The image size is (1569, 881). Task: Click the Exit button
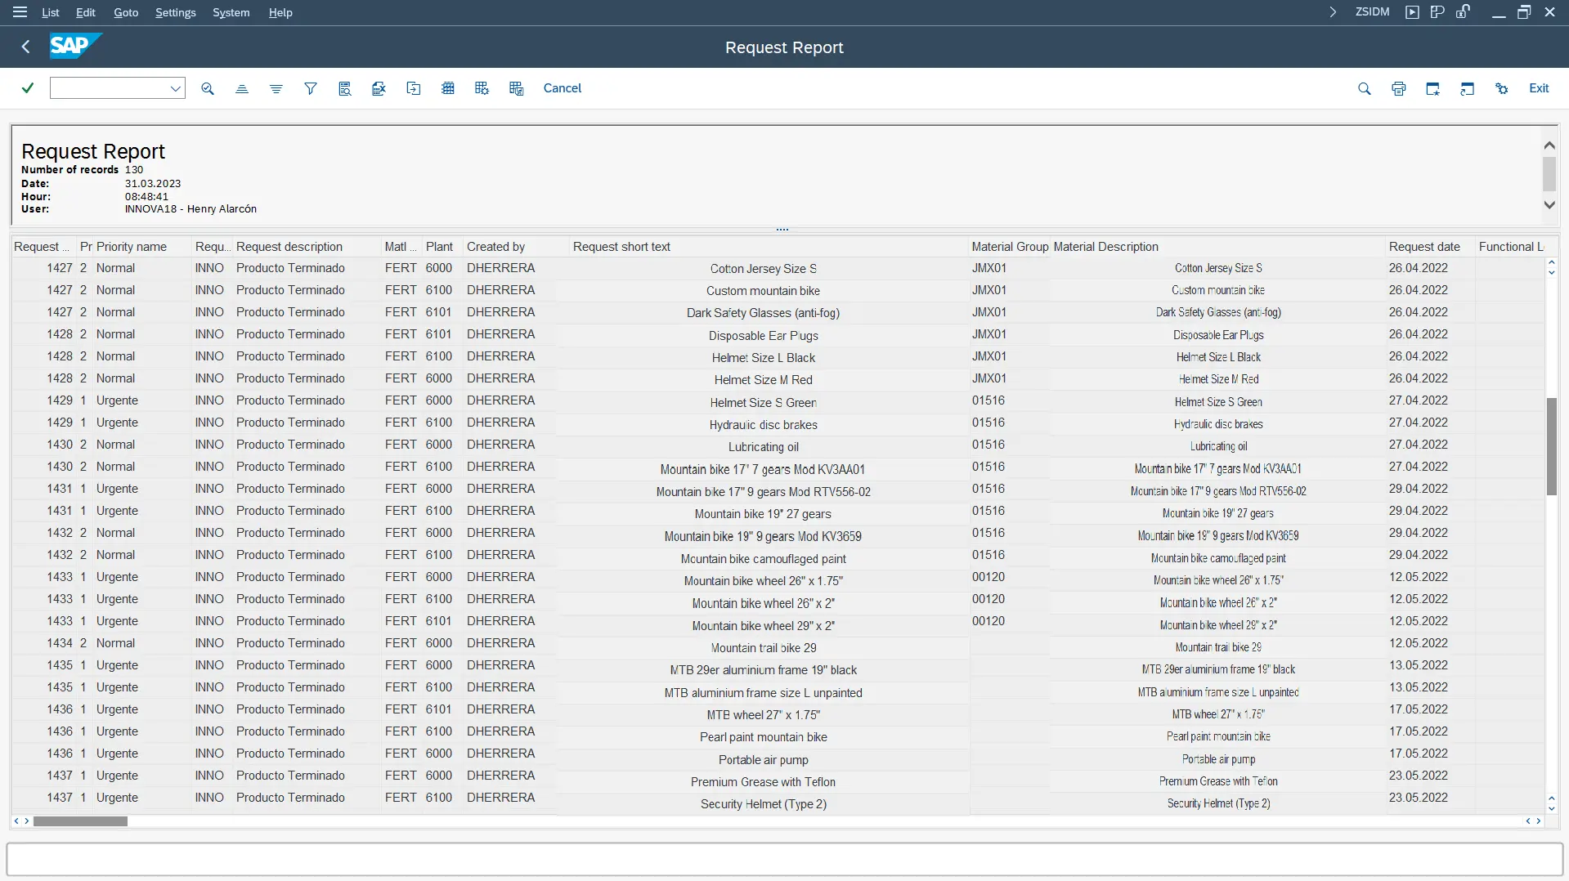1539,88
